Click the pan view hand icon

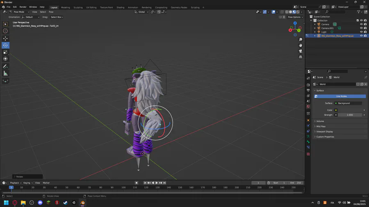(301, 45)
